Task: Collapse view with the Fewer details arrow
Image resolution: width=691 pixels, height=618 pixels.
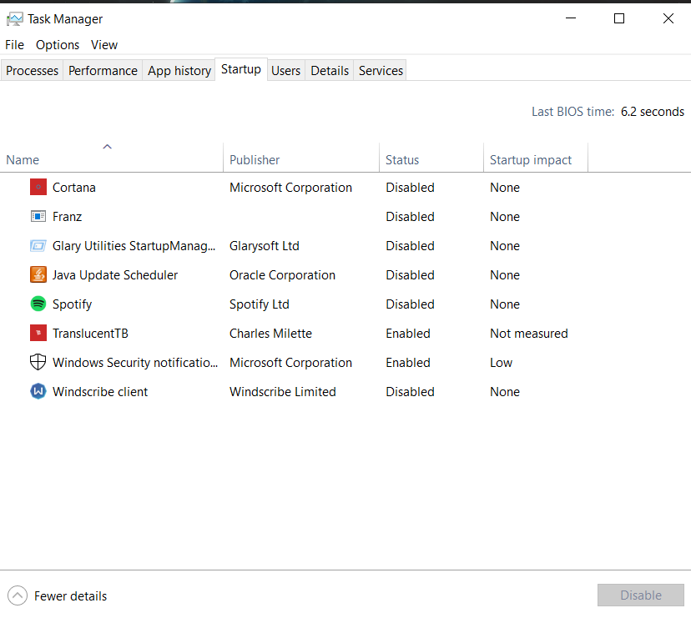Action: tap(18, 595)
